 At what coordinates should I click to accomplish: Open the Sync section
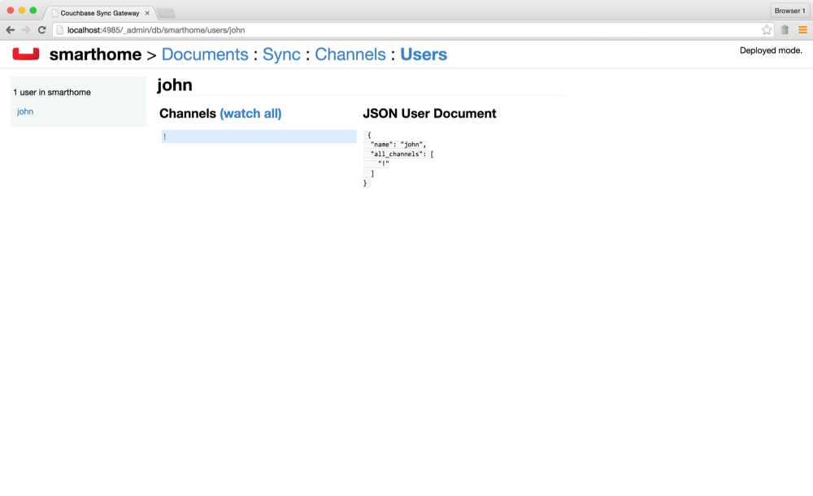pos(281,54)
